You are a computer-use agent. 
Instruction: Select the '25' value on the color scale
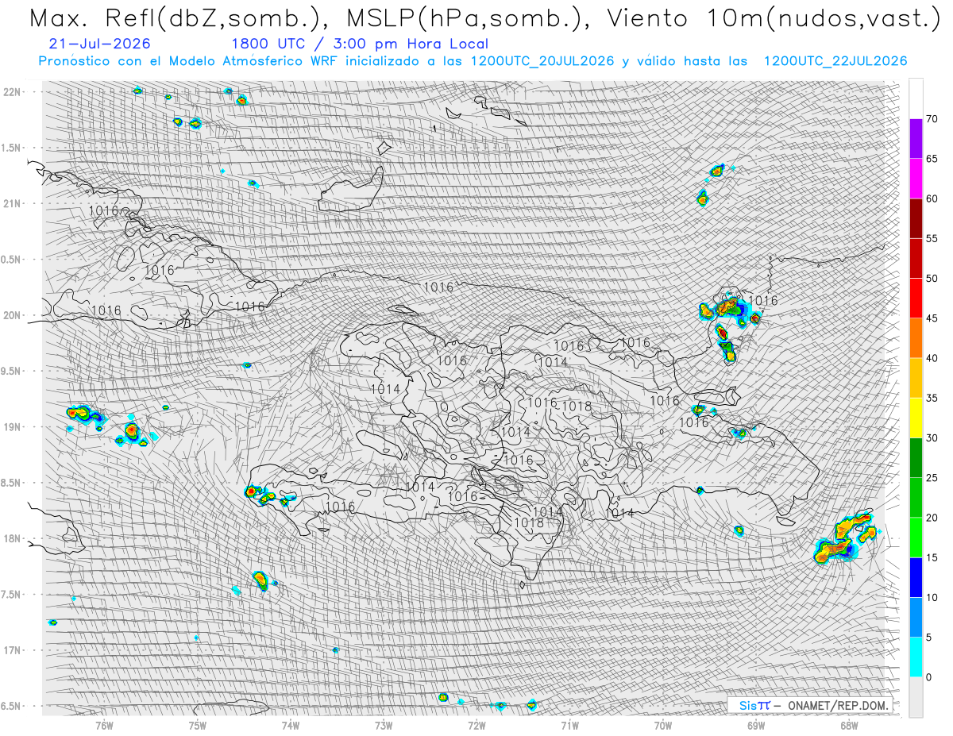pyautogui.click(x=932, y=477)
